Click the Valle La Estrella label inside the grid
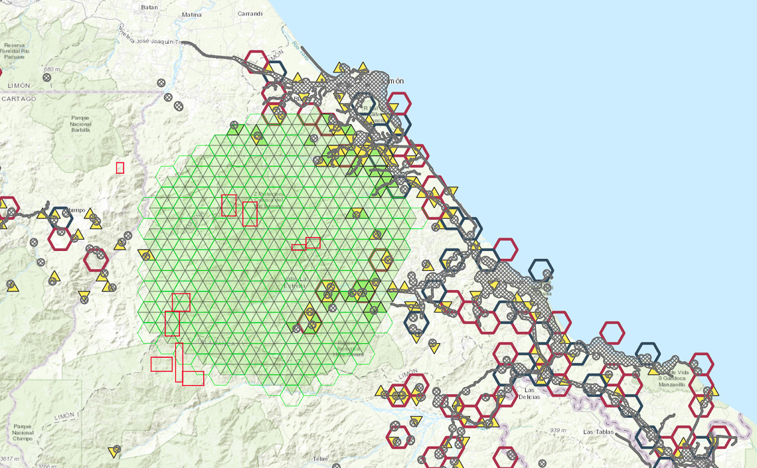The image size is (757, 468). click(x=294, y=282)
